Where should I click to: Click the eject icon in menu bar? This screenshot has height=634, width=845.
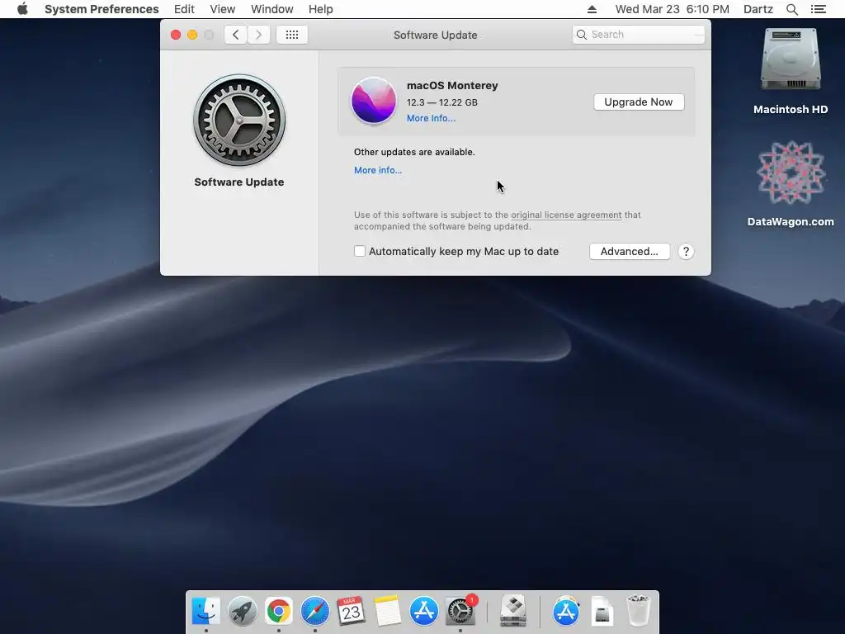pos(592,9)
